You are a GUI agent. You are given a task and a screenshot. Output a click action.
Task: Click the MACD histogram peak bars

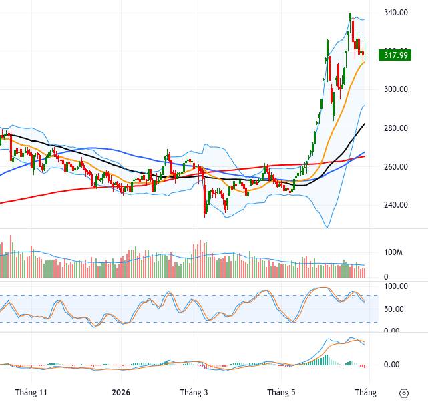pos(327,360)
